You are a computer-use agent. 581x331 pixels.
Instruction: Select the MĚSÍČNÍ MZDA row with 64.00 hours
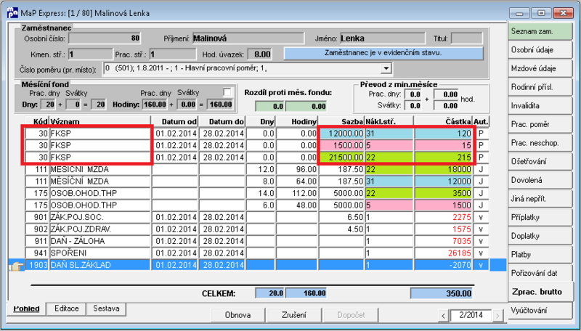coord(257,181)
